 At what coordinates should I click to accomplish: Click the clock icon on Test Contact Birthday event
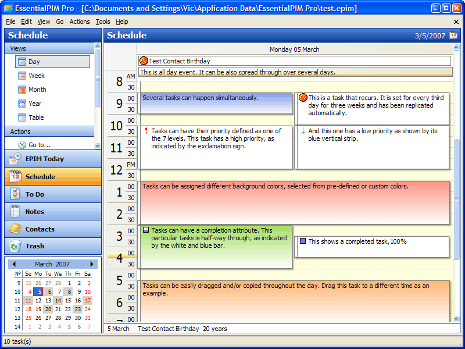(x=144, y=61)
